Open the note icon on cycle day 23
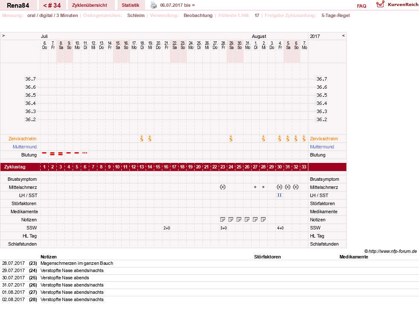The height and width of the screenshot is (316, 419). click(223, 220)
